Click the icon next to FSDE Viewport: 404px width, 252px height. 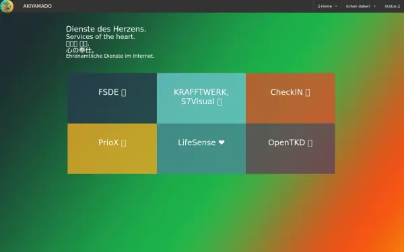point(124,92)
